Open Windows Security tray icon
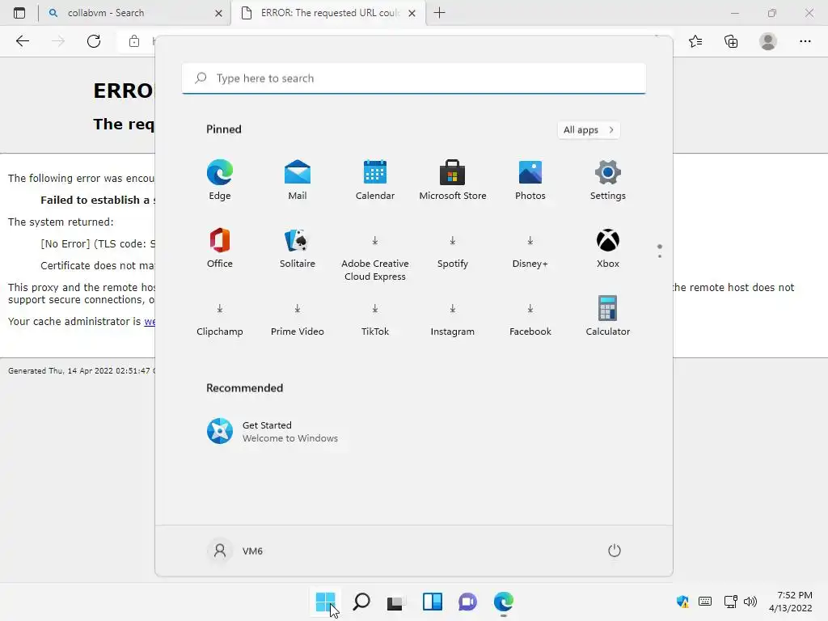Viewport: 828px width, 621px height. click(x=682, y=602)
